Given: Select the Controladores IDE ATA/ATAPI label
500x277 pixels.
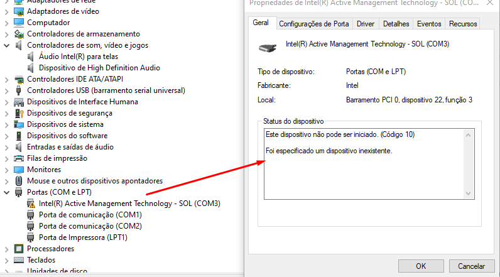Looking at the screenshot, I should tap(75, 79).
